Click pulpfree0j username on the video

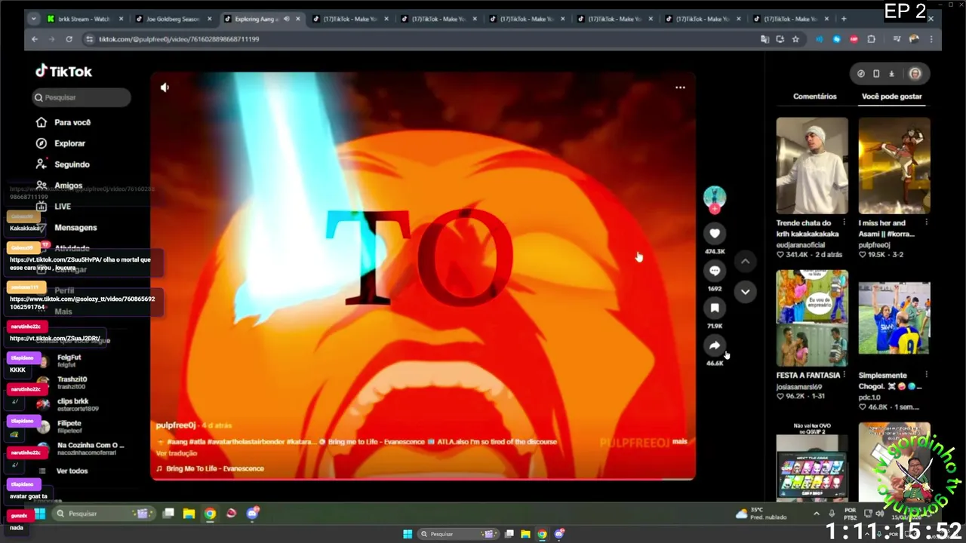click(176, 425)
